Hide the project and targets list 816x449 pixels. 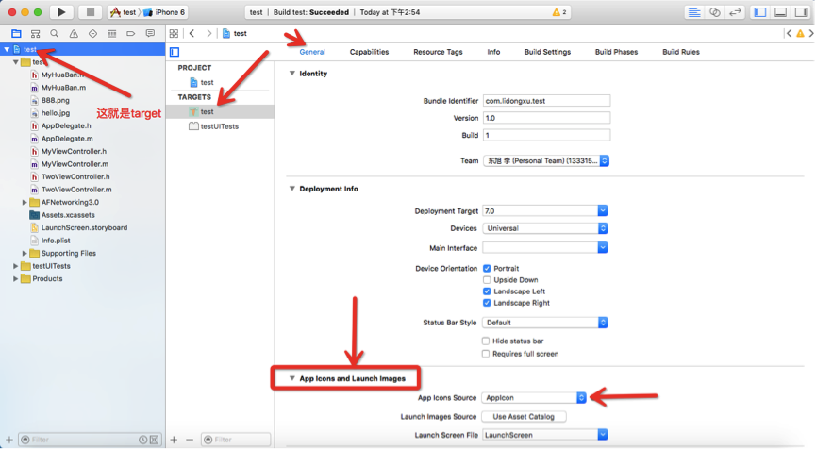pos(175,52)
